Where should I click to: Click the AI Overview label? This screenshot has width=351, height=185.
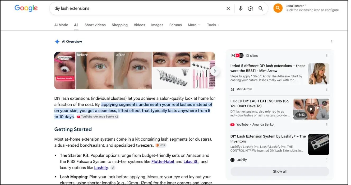pyautogui.click(x=72, y=41)
